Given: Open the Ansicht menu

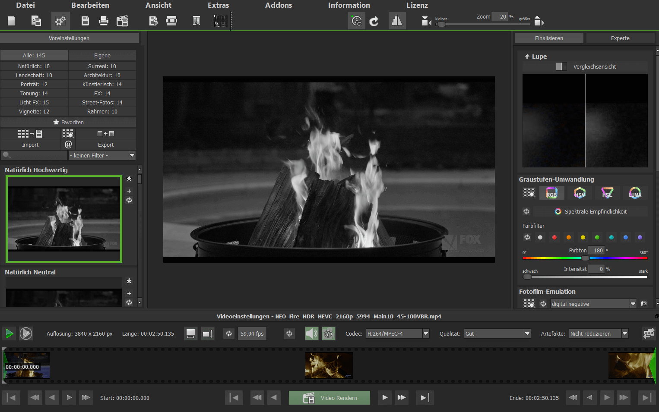Looking at the screenshot, I should pos(158,5).
